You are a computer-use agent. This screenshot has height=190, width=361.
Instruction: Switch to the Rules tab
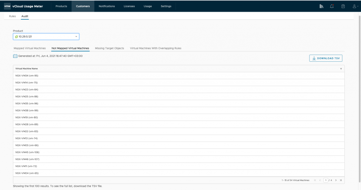click(12, 16)
